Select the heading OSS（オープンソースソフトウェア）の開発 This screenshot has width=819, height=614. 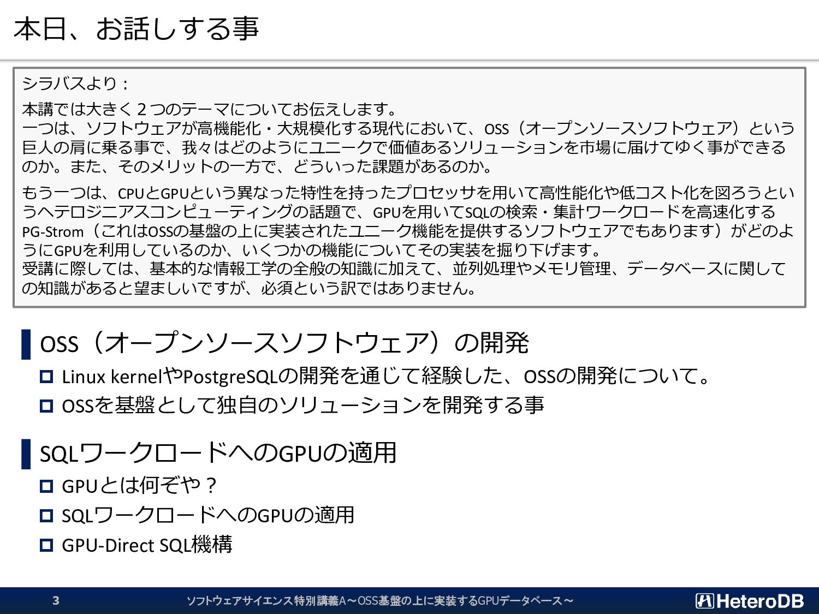pos(284,343)
